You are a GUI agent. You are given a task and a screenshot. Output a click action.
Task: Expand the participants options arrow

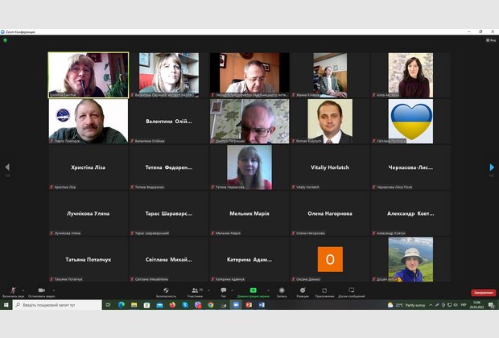208,291
